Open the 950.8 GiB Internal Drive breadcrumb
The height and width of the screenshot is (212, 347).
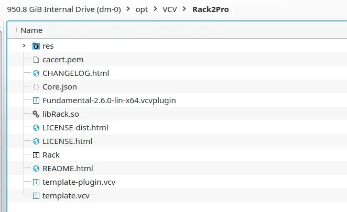(x=64, y=9)
